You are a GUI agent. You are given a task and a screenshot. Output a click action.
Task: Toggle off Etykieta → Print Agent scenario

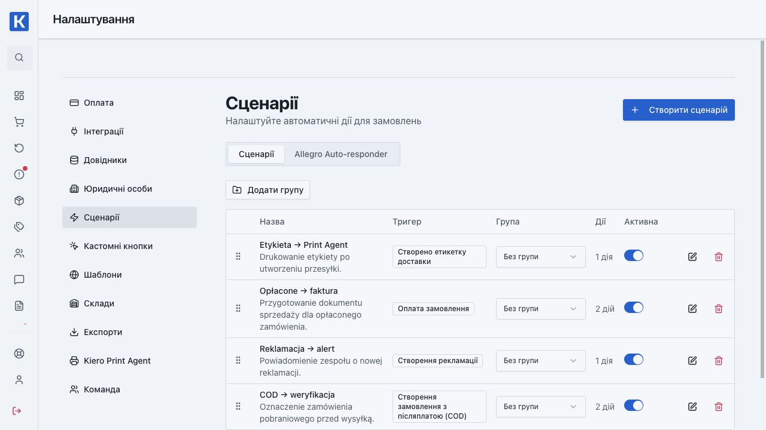(634, 256)
